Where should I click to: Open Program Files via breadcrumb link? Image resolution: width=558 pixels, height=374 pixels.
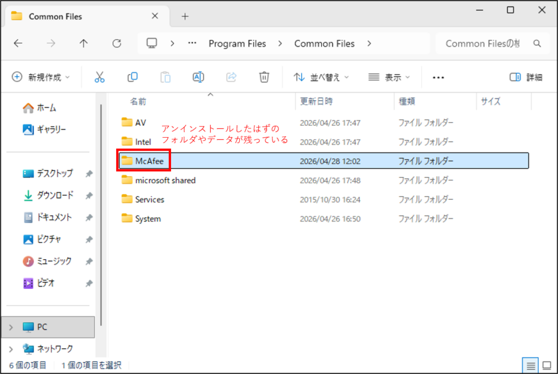(238, 43)
